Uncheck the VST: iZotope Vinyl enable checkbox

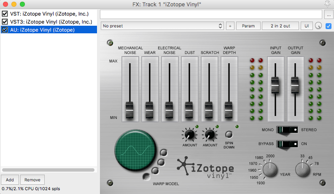(x=5, y=14)
